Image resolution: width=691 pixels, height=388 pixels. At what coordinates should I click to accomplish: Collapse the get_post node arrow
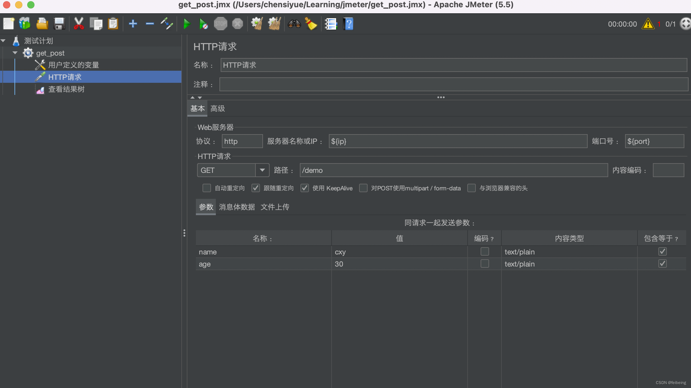[15, 53]
